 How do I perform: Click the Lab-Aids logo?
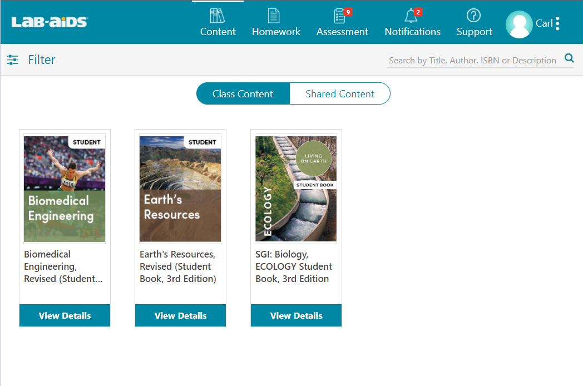pos(50,22)
